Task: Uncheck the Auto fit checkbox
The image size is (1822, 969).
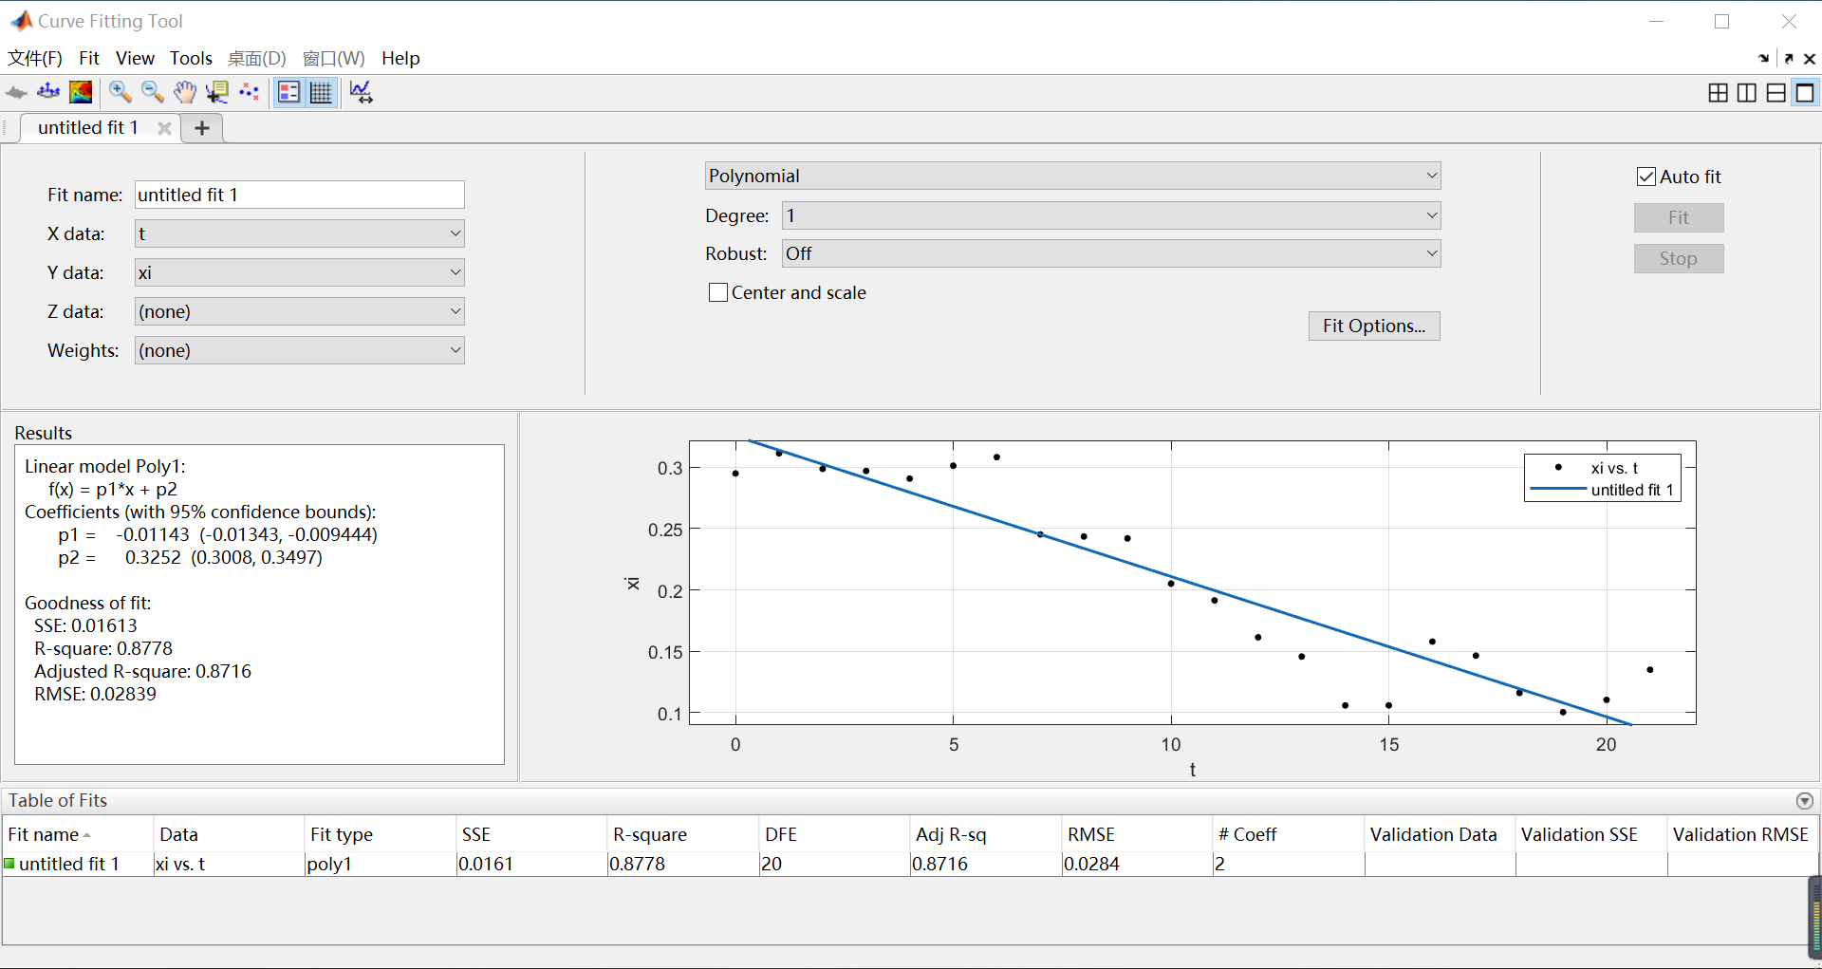Action: point(1646,177)
